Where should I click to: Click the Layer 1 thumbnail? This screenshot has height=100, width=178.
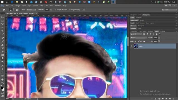[x=136, y=46]
